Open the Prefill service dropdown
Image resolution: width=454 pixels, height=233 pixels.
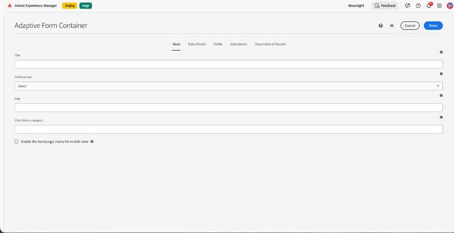[228, 86]
